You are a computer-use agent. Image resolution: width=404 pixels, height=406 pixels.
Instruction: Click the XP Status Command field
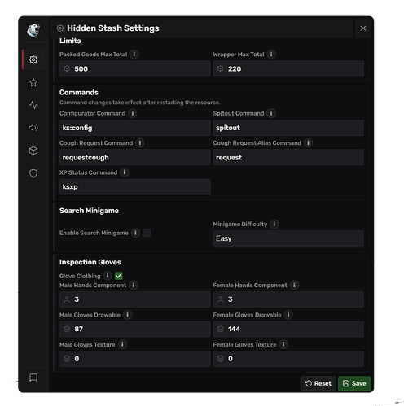tap(135, 187)
